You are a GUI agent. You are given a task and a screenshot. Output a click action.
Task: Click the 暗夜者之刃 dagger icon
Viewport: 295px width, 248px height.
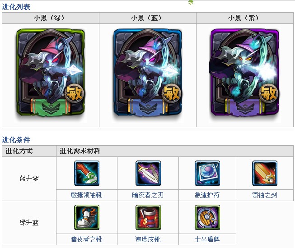[x=148, y=173]
